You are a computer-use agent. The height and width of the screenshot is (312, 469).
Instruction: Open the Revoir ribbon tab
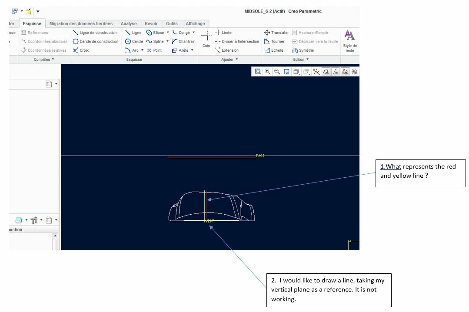point(151,23)
